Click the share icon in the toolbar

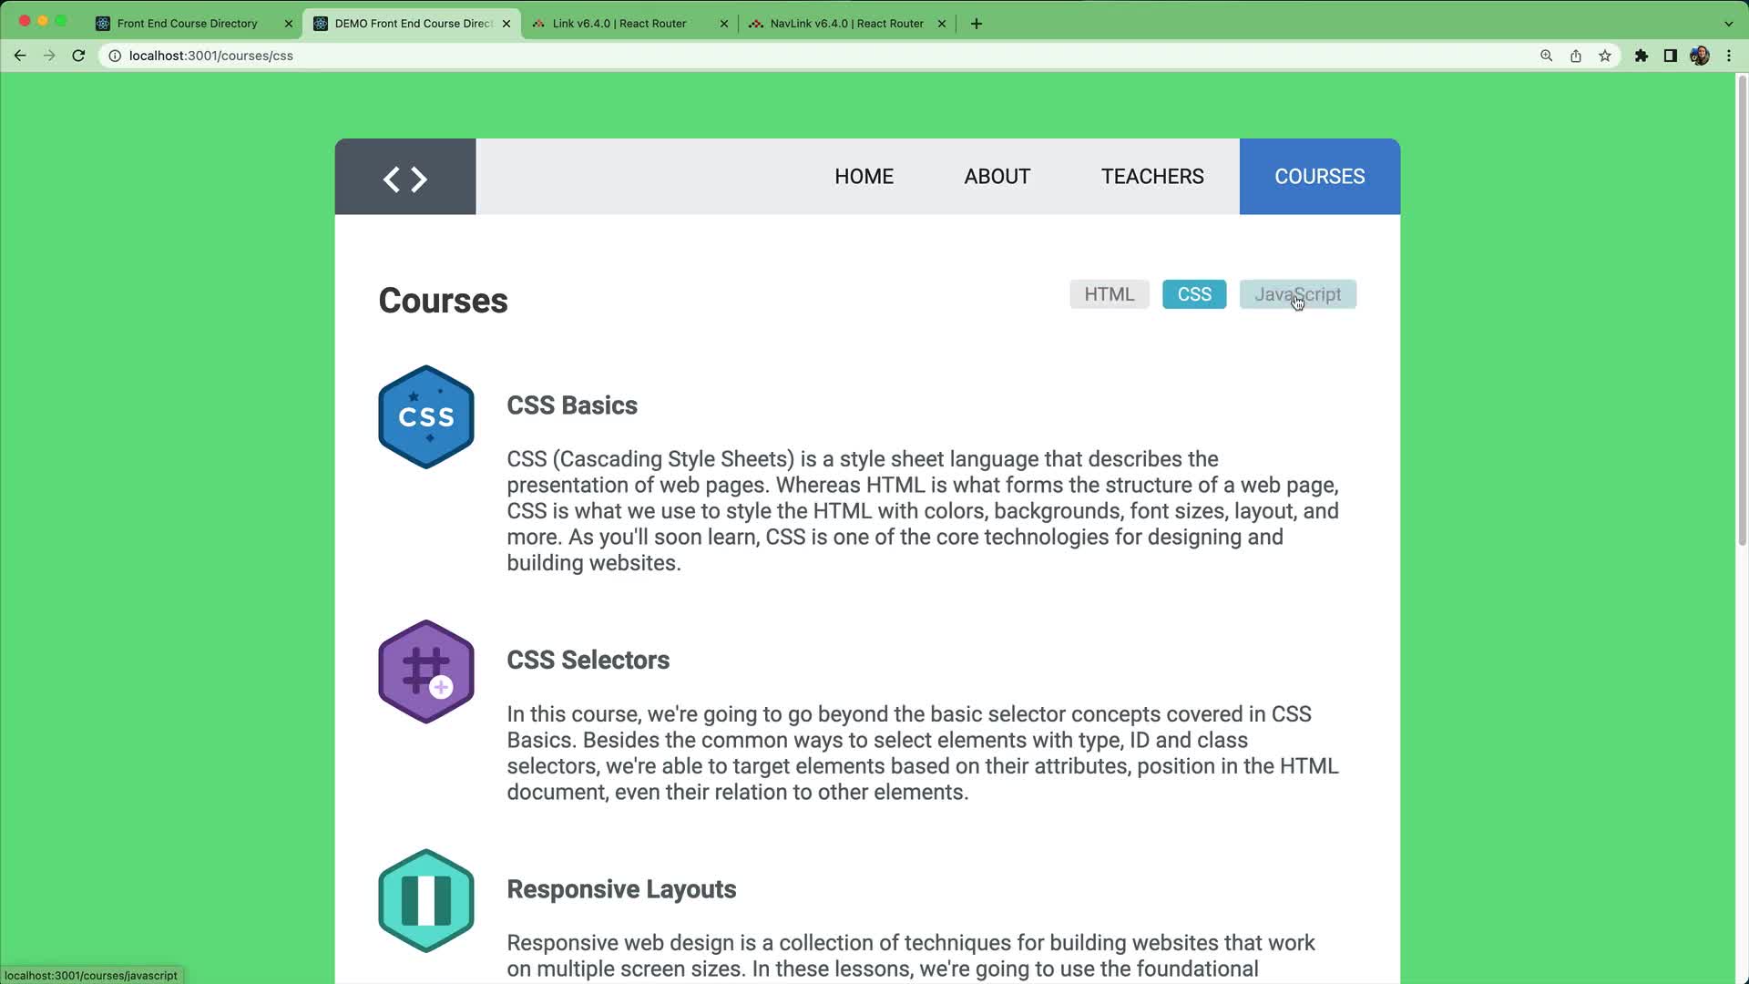(x=1575, y=56)
